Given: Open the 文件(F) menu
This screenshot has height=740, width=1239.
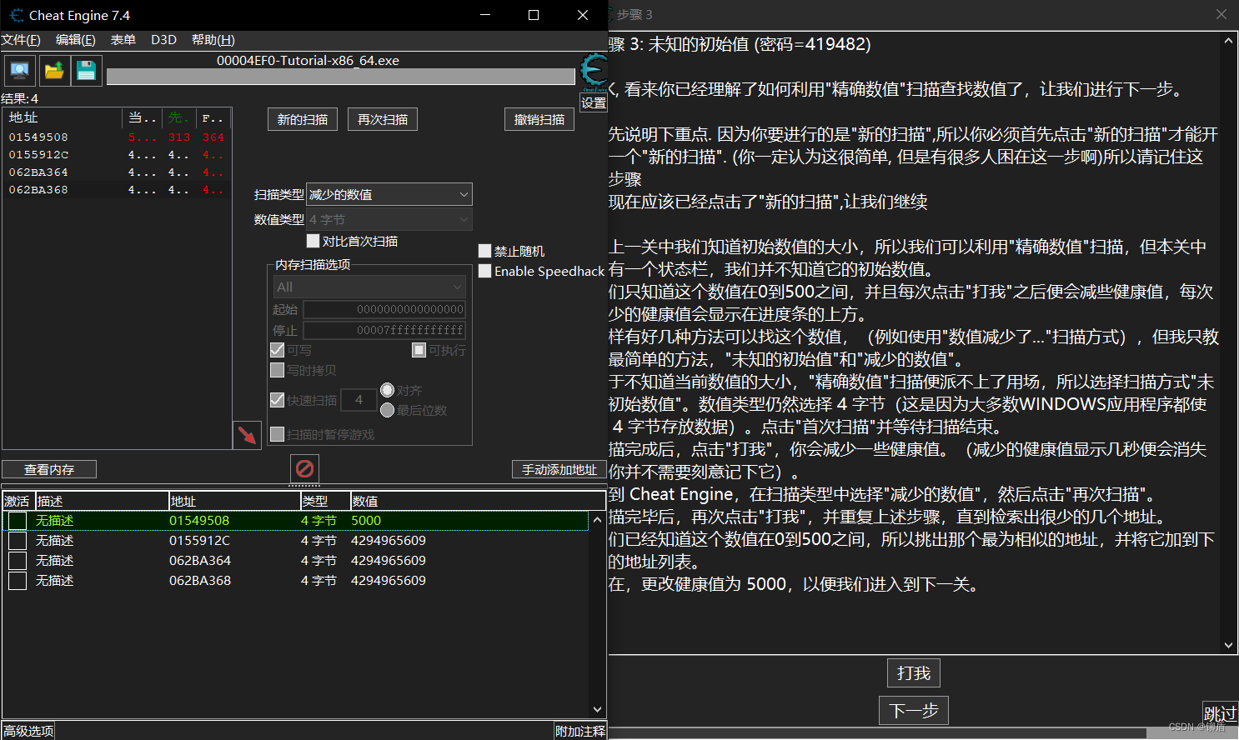Looking at the screenshot, I should pyautogui.click(x=21, y=40).
